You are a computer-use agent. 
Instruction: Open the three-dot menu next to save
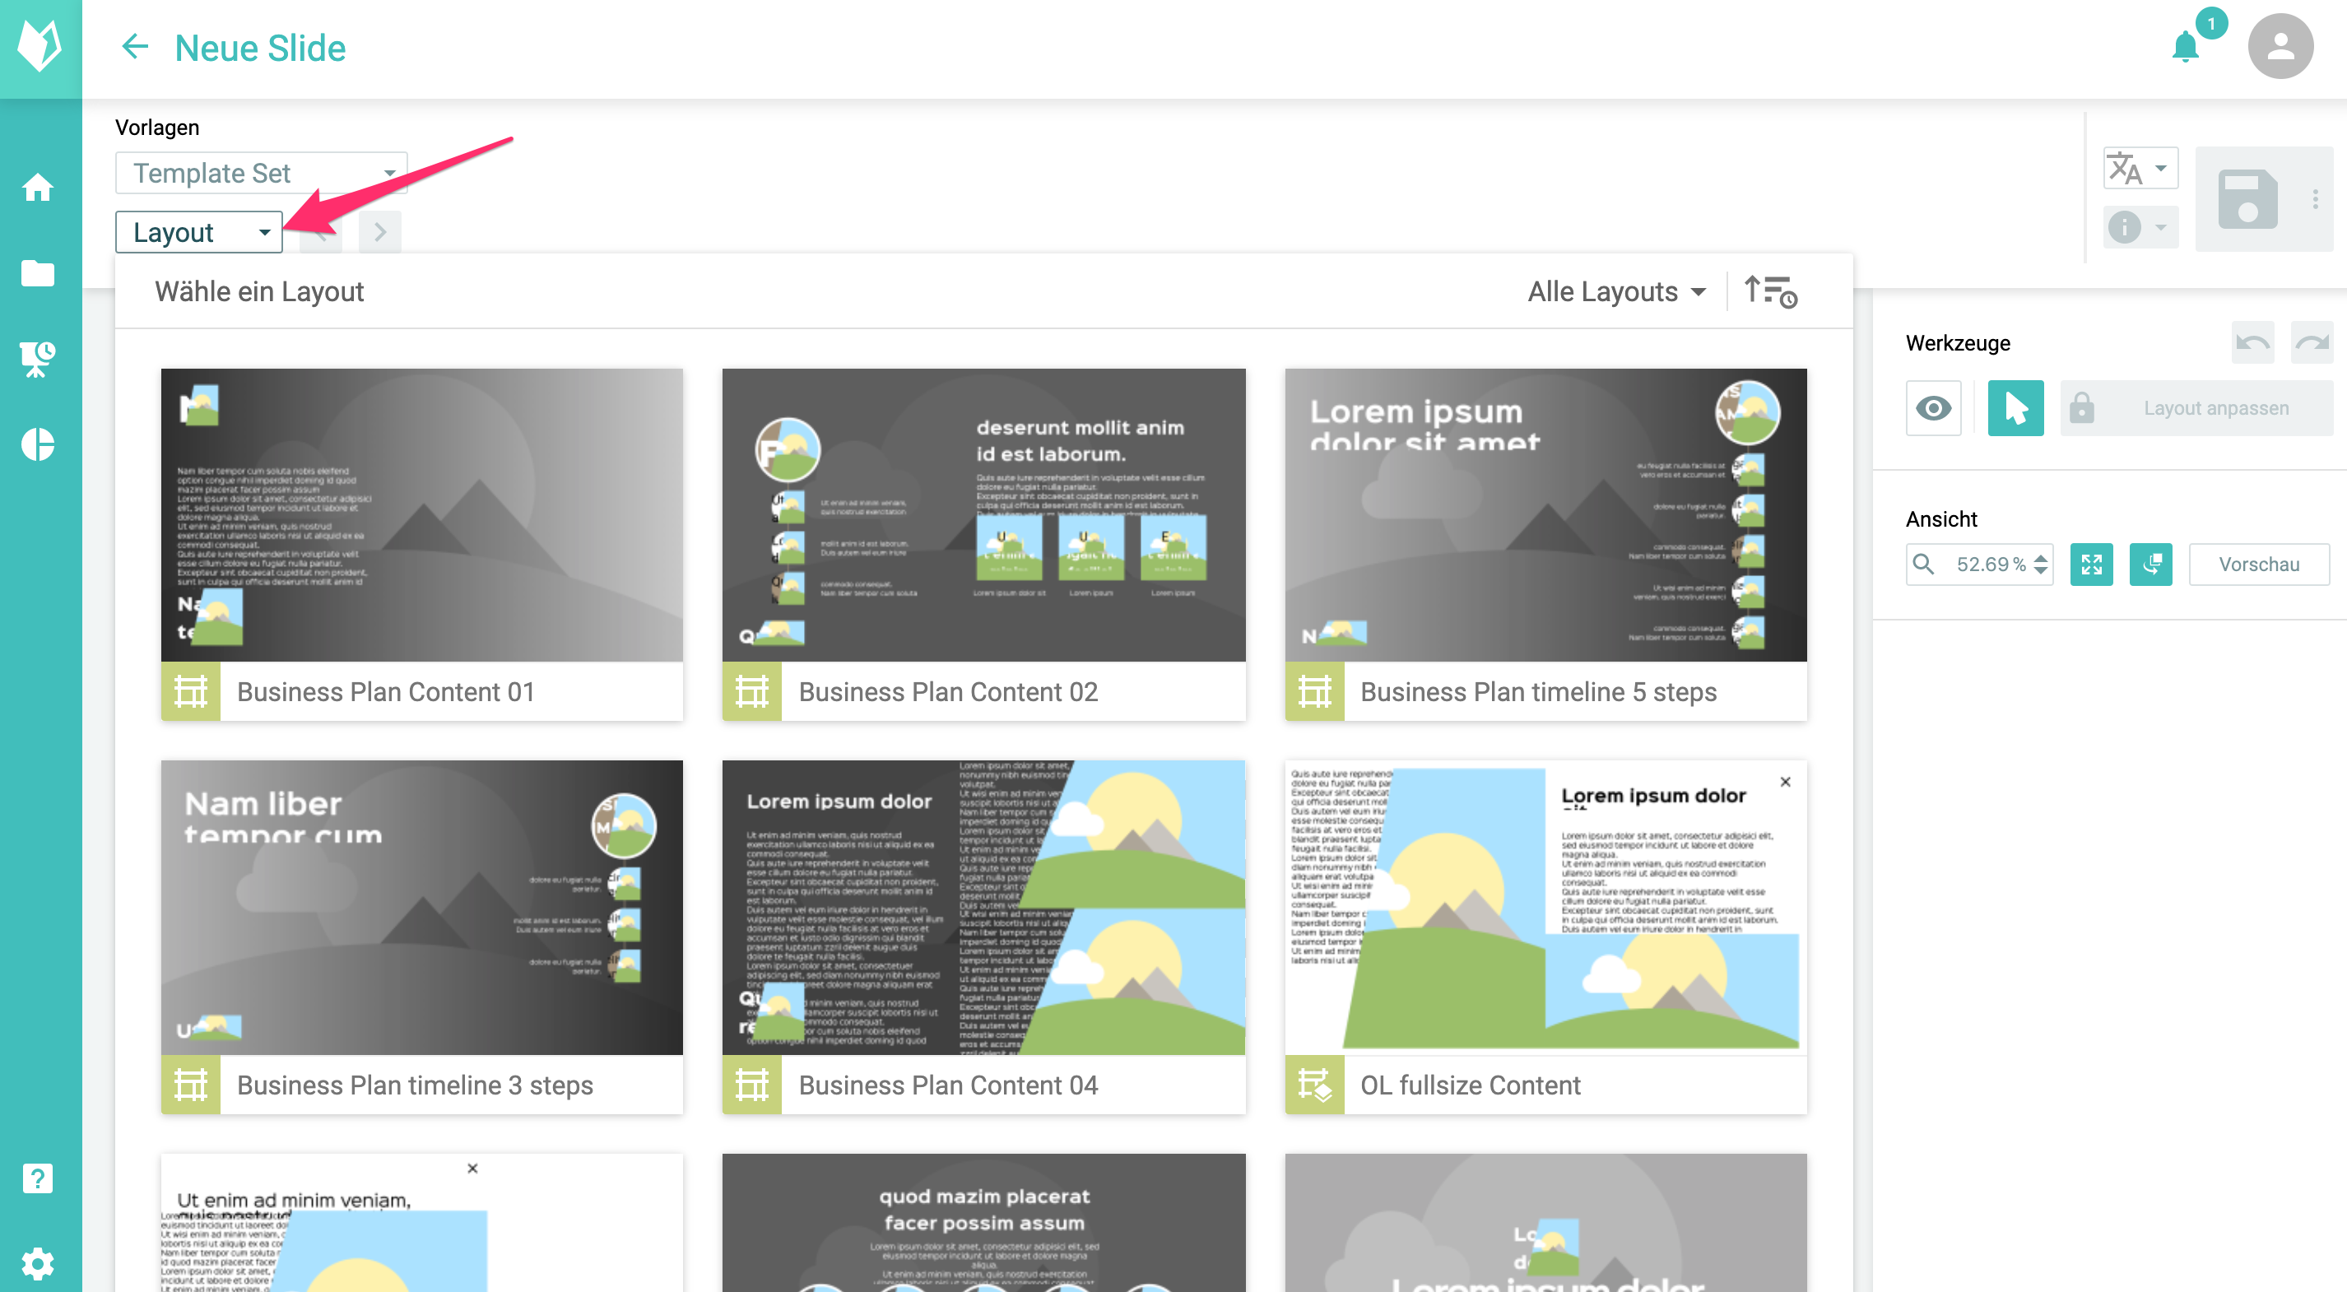coord(2315,198)
